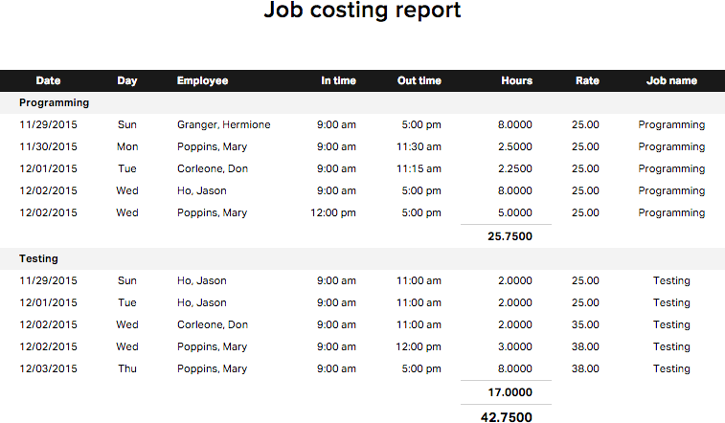725x423 pixels.
Task: Select the 12:00 pm in time cell
Action: (x=333, y=212)
